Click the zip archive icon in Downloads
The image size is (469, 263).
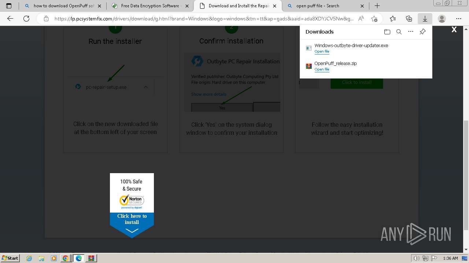click(309, 66)
